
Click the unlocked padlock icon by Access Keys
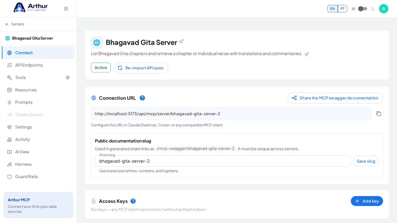pyautogui.click(x=94, y=201)
